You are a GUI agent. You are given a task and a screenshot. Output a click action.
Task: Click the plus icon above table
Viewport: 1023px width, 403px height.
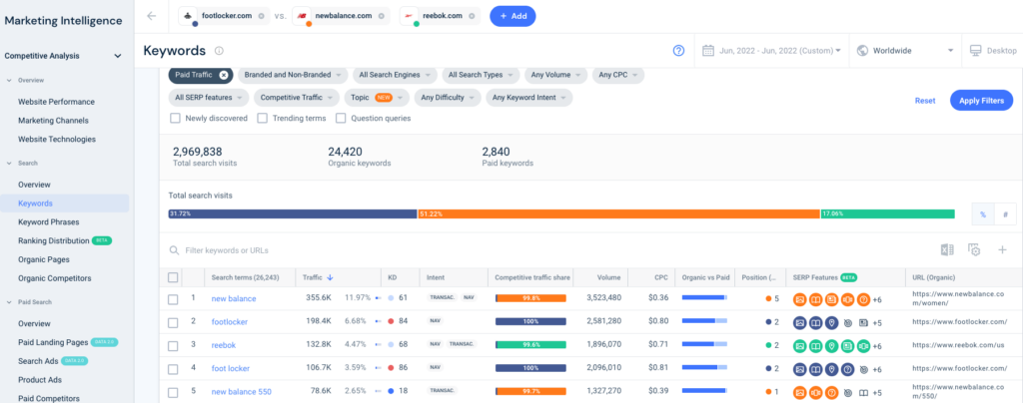point(1002,249)
